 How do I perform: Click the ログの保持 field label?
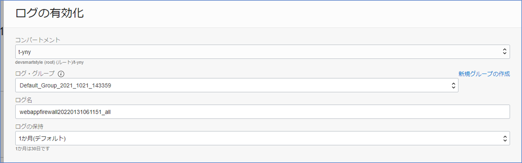(29, 126)
